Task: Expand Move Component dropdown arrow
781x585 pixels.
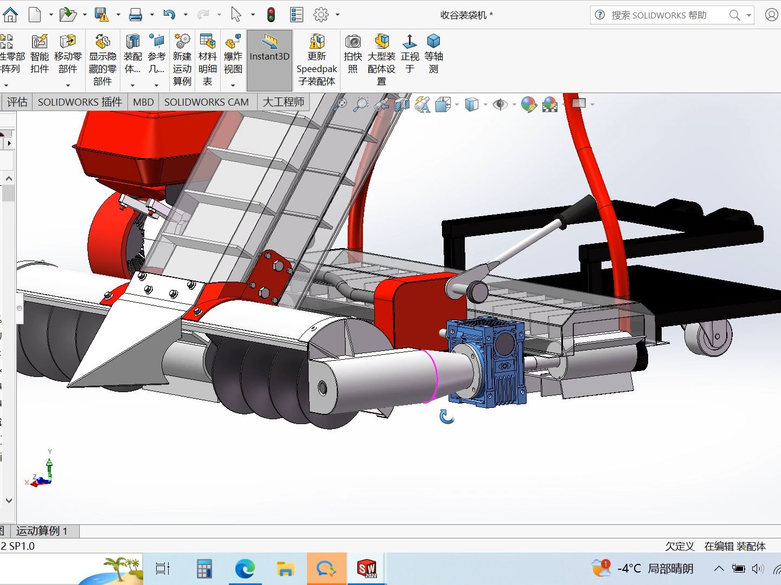Action: [x=68, y=85]
